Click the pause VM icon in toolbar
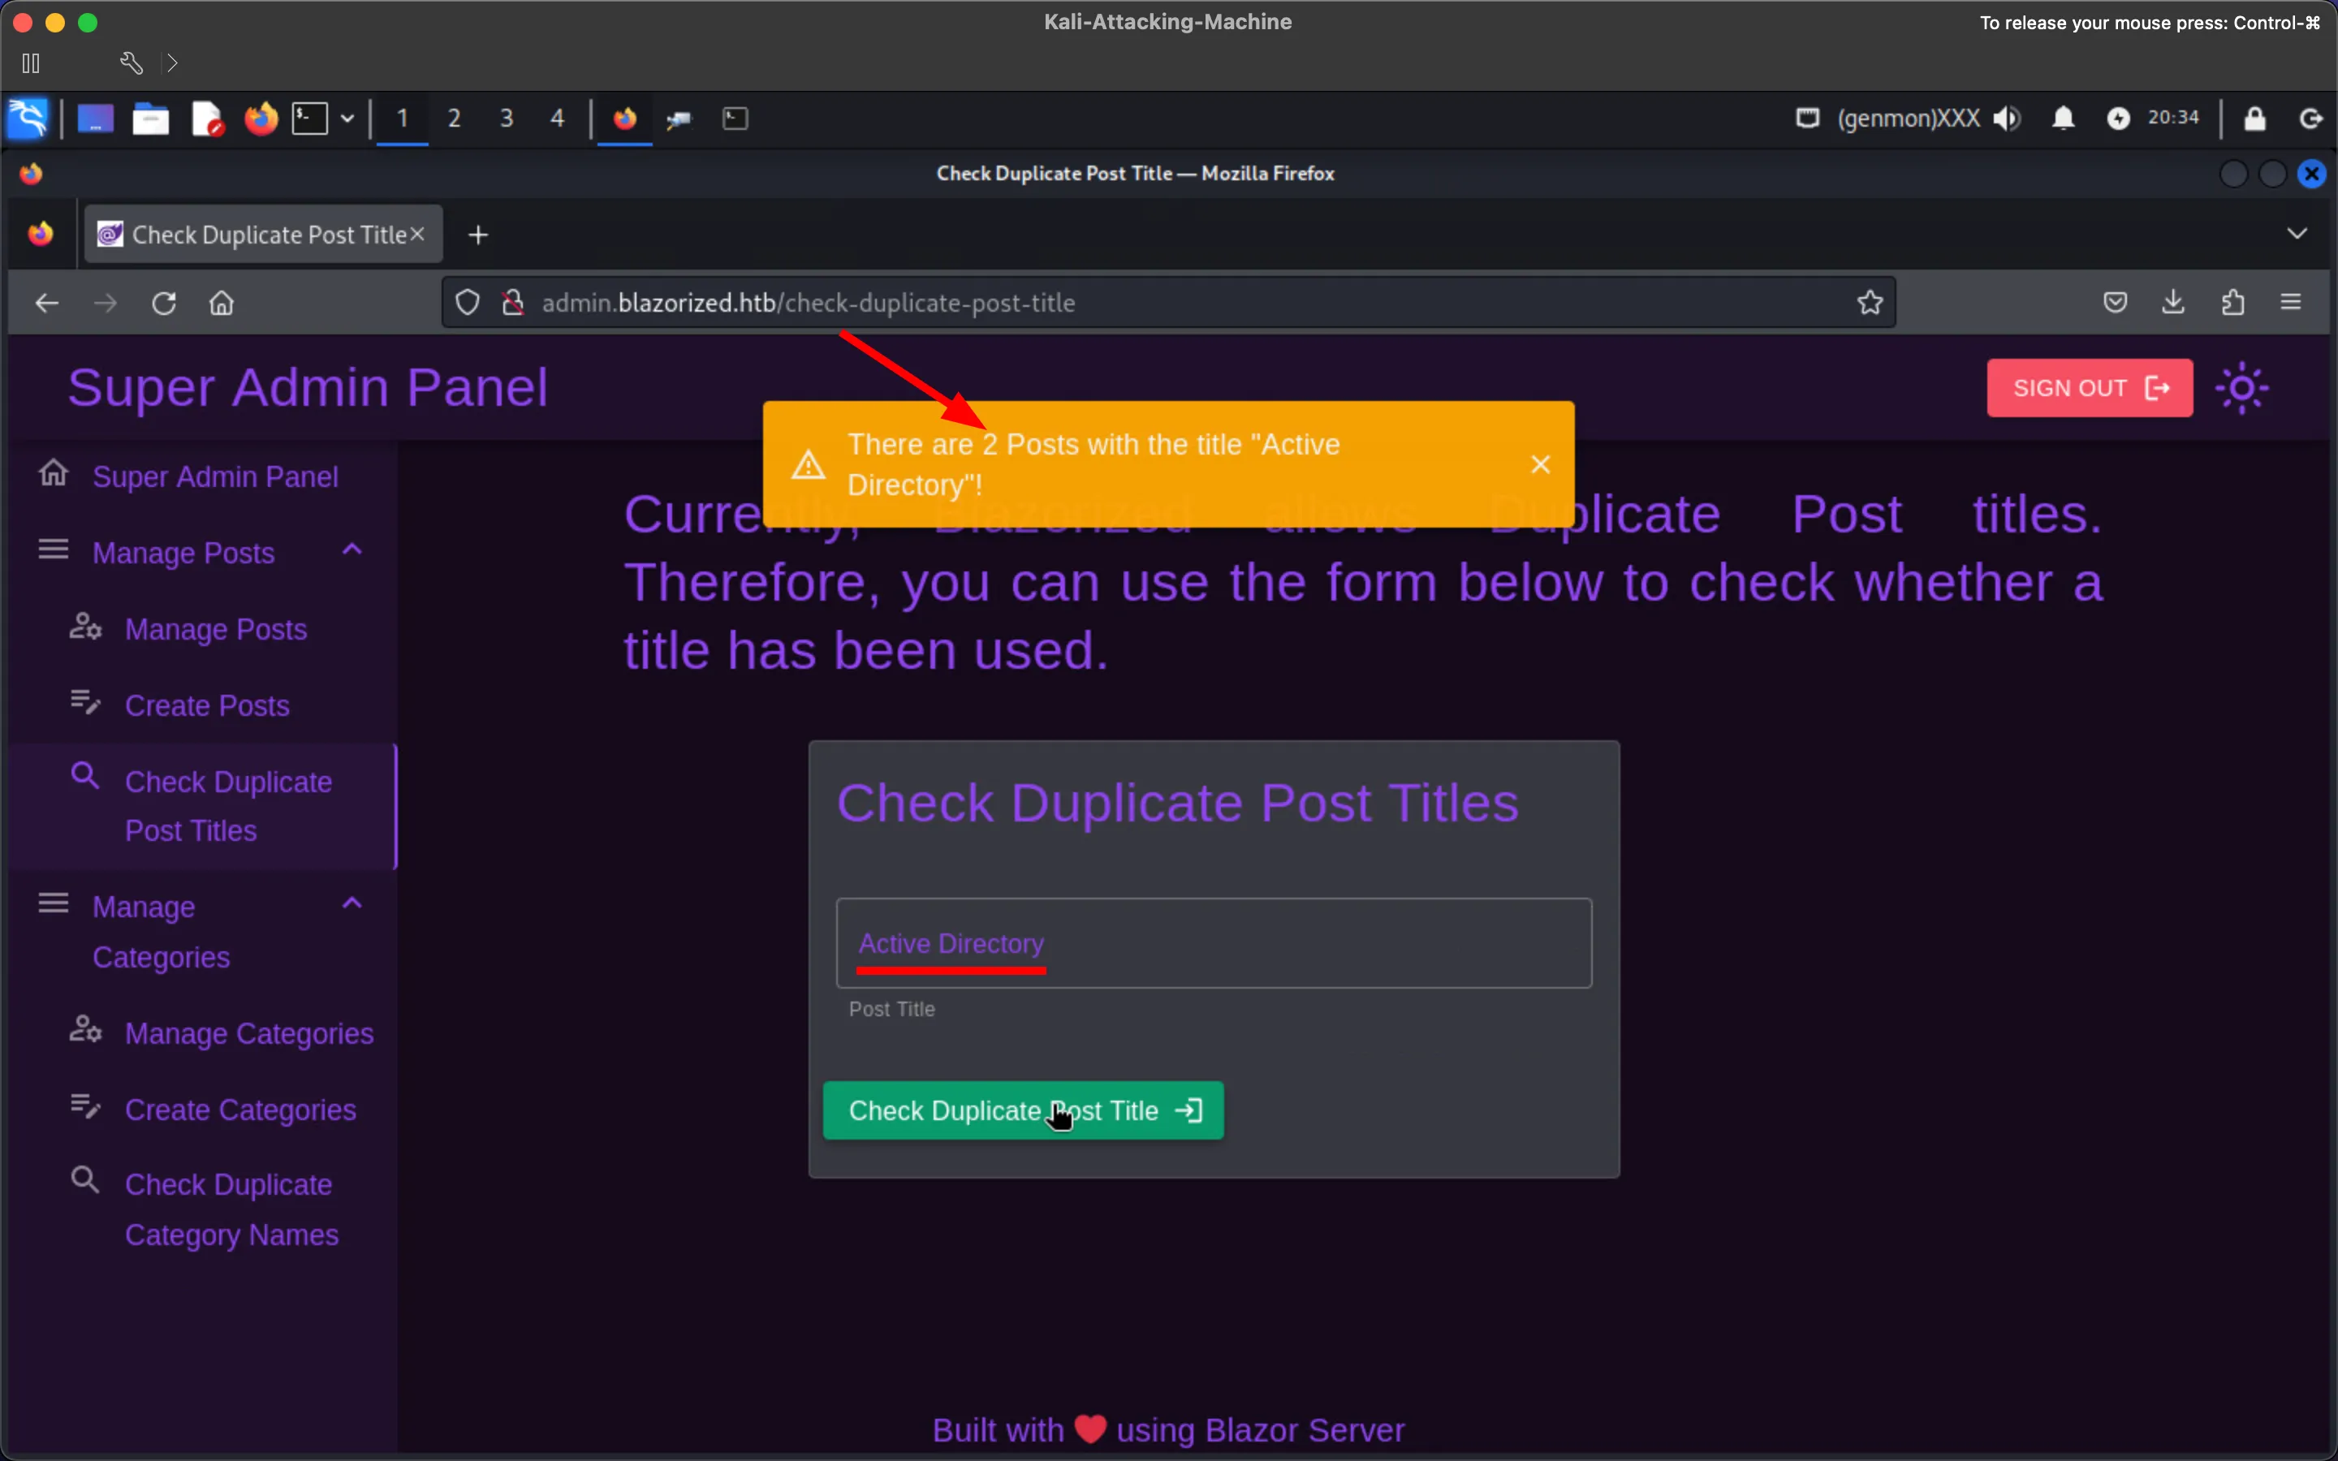 (x=31, y=64)
